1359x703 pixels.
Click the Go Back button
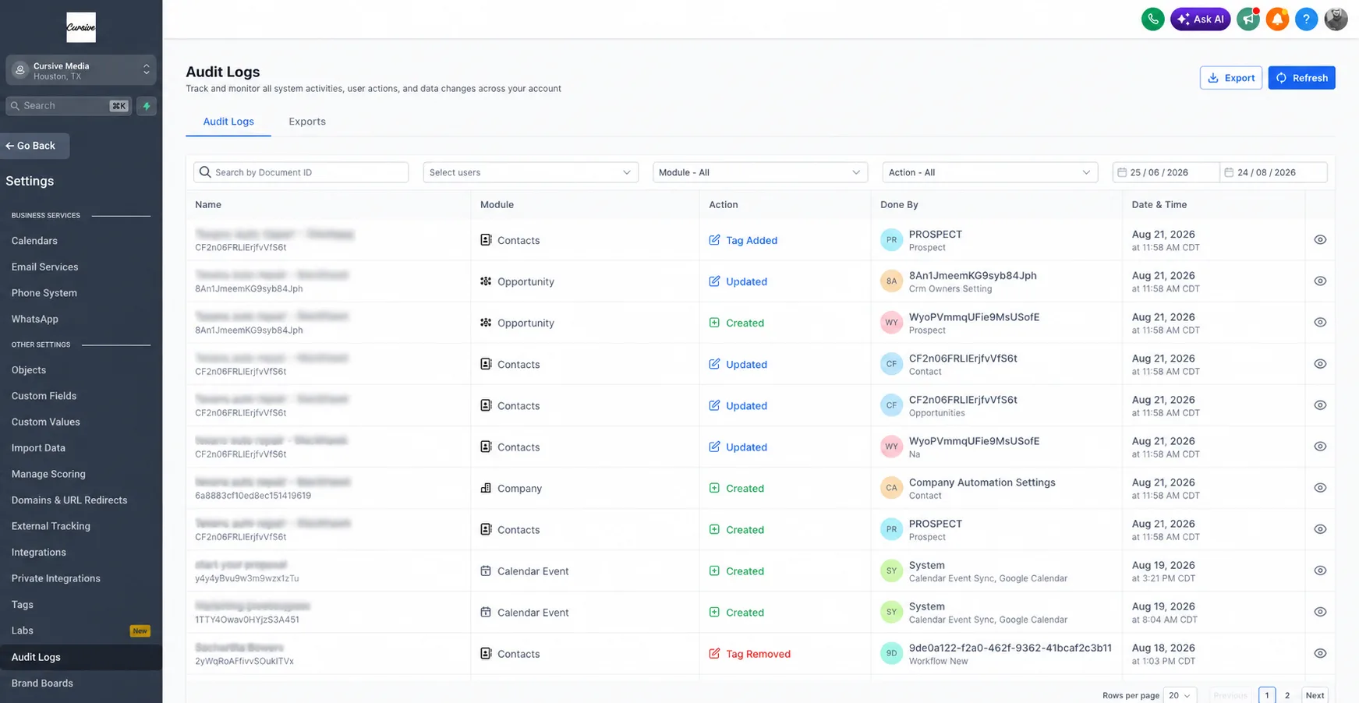point(35,146)
